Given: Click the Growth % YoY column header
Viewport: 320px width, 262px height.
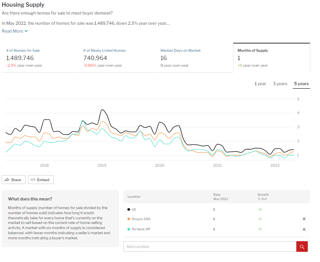Looking at the screenshot, I should coord(263,196).
